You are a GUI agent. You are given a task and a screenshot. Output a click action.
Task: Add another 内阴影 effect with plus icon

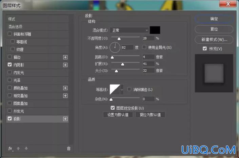(x=65, y=65)
